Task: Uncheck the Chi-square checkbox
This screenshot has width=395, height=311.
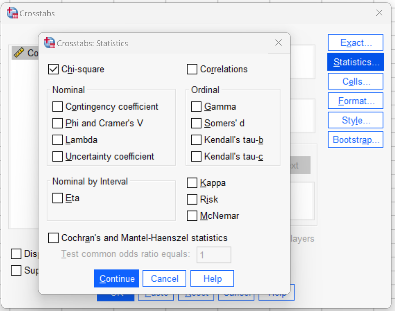Action: pyautogui.click(x=53, y=69)
